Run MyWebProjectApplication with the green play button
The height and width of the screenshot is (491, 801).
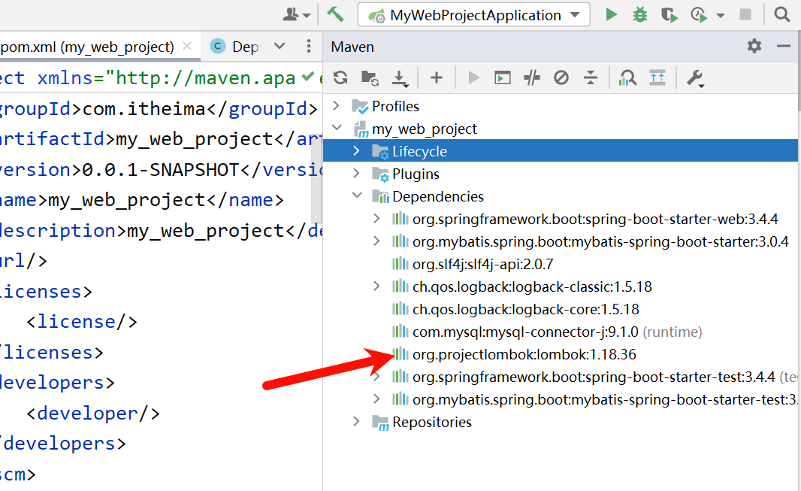[x=611, y=15]
